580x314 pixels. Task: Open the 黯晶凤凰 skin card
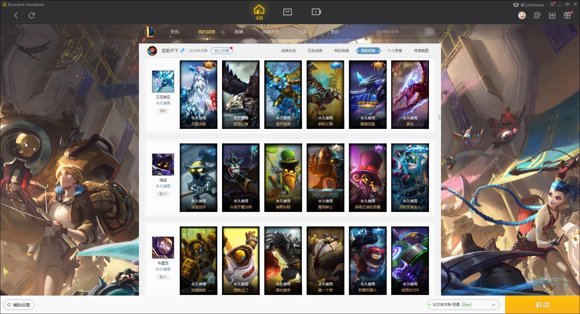tap(368, 95)
